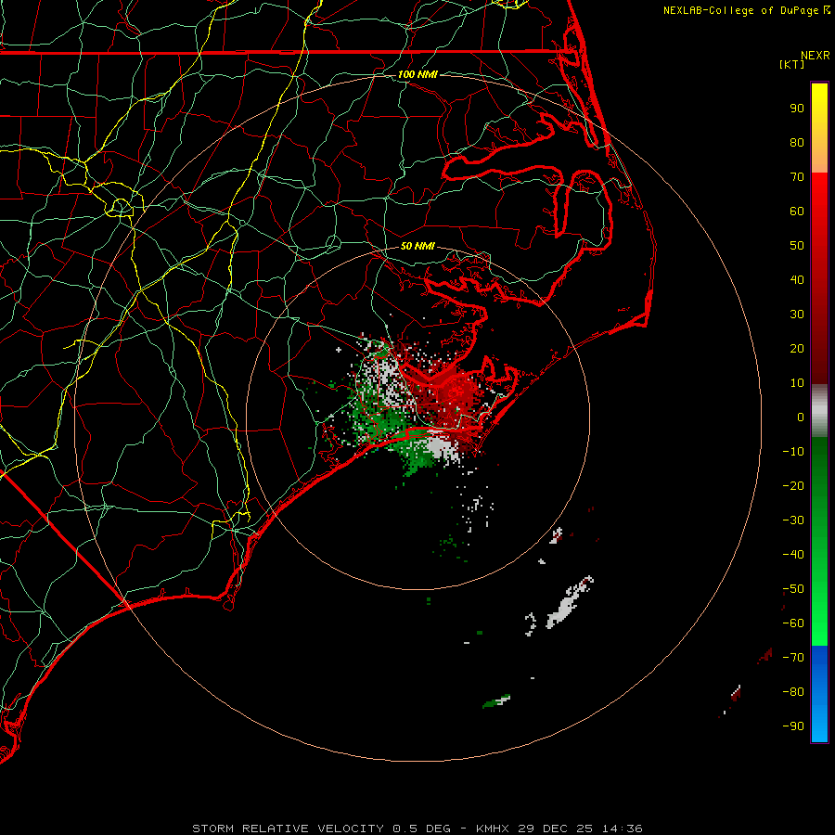
Task: Click the -50 value on velocity scale
Action: point(793,589)
